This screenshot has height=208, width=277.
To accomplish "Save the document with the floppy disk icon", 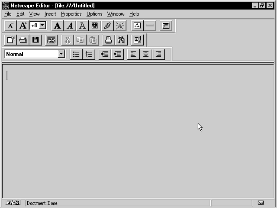I will 35,40.
